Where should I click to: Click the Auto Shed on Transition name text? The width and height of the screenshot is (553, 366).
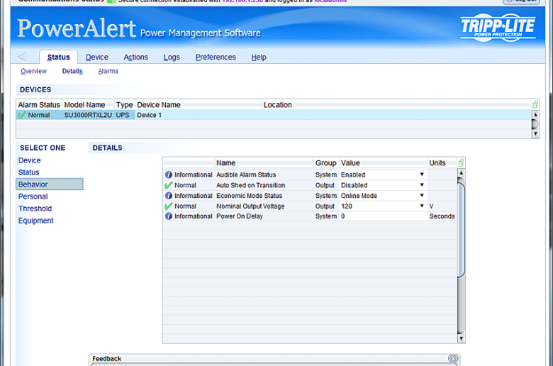[x=251, y=185]
